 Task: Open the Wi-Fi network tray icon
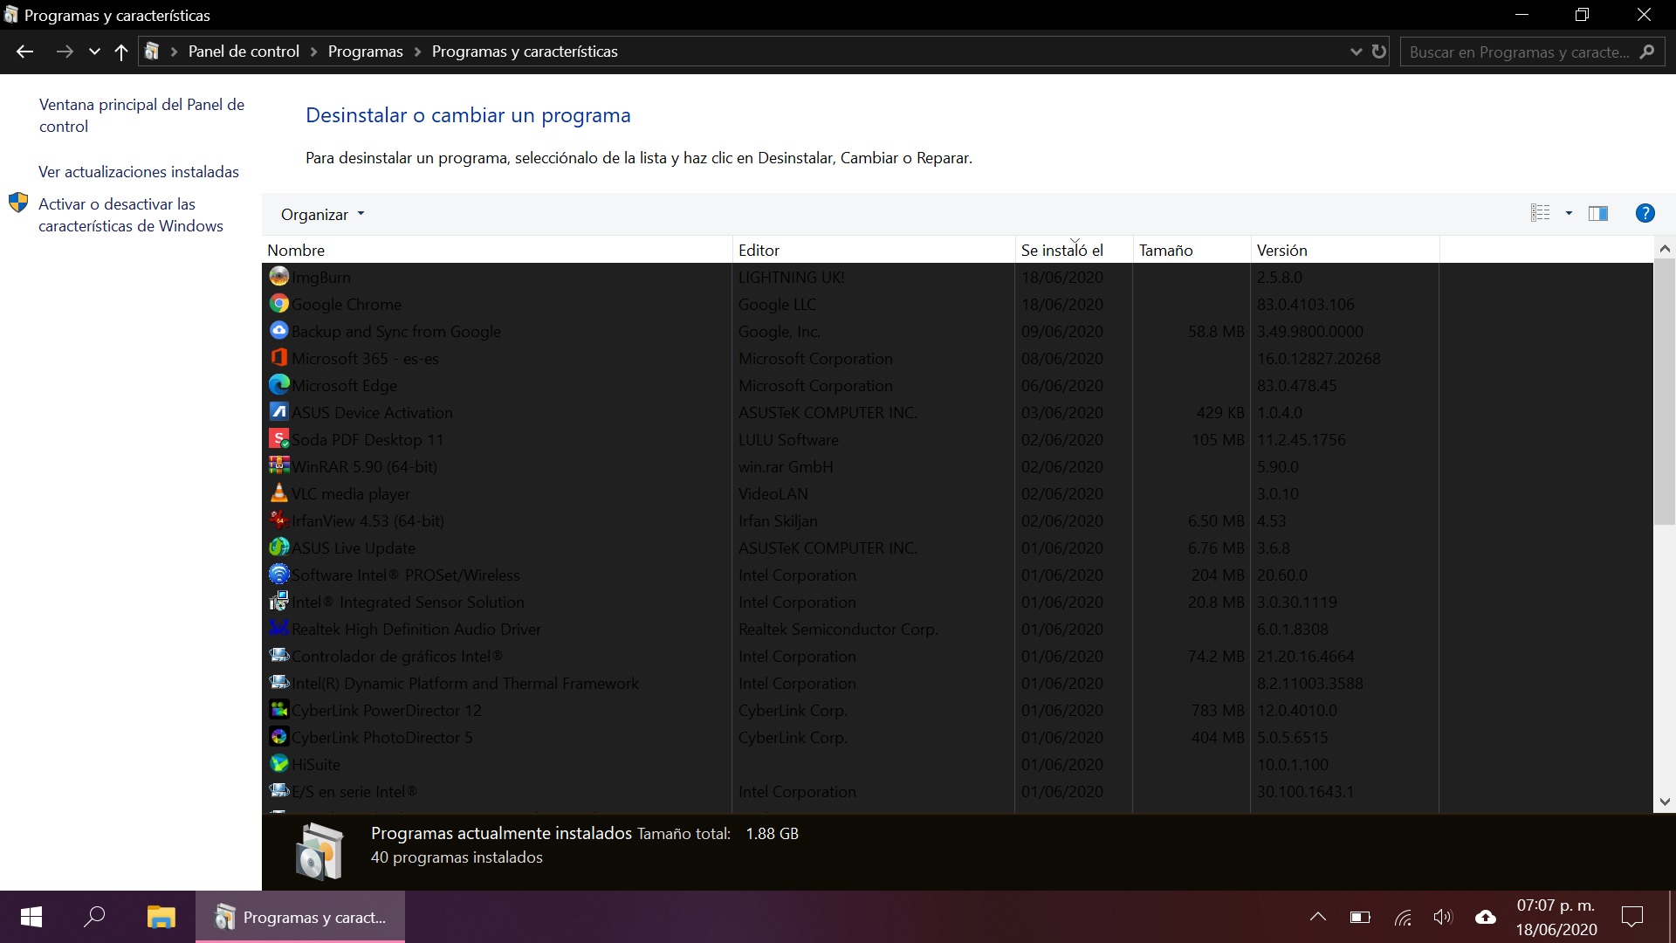1403,918
